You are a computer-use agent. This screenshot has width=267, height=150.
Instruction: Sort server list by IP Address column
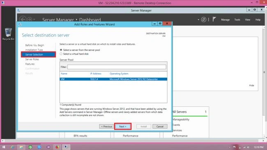[96, 74]
